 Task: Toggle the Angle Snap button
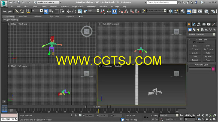pyautogui.click(x=126, y=11)
